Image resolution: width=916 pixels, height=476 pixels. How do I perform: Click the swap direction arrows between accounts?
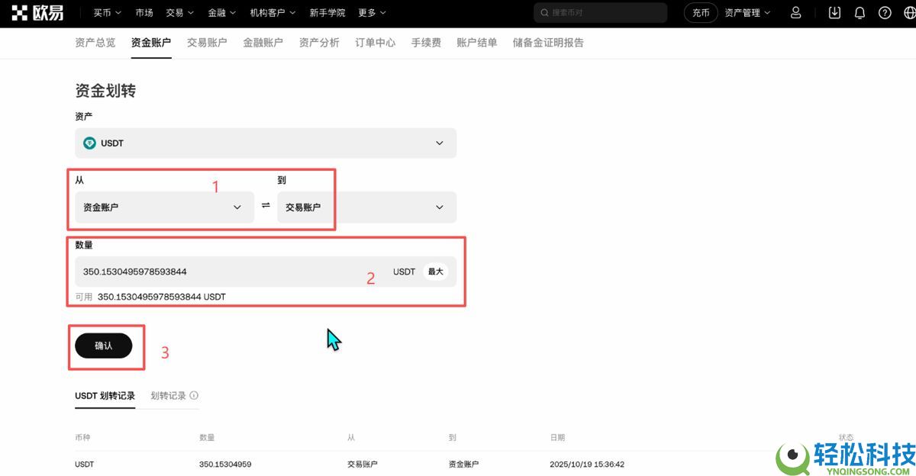(265, 207)
